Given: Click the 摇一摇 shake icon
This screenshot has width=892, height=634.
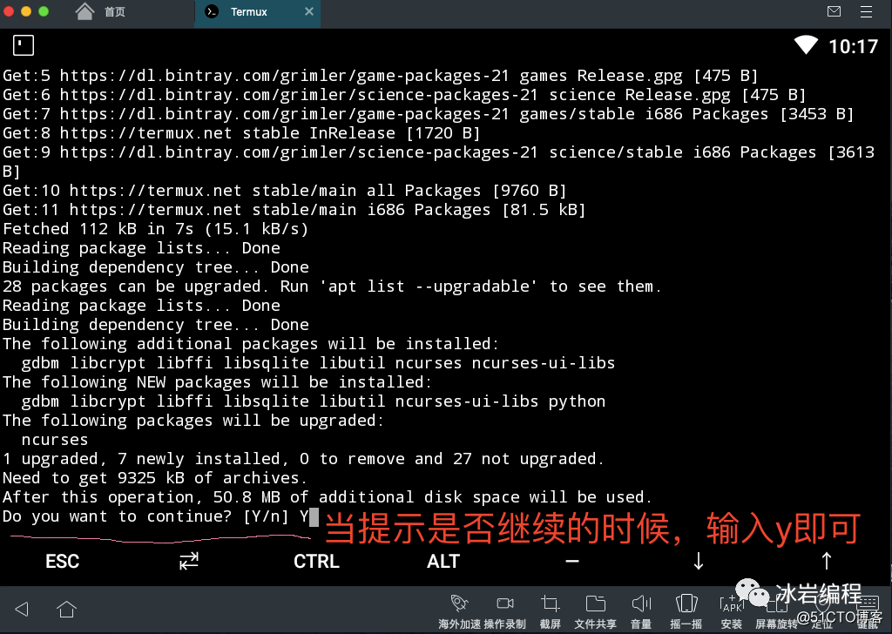Looking at the screenshot, I should [x=686, y=604].
